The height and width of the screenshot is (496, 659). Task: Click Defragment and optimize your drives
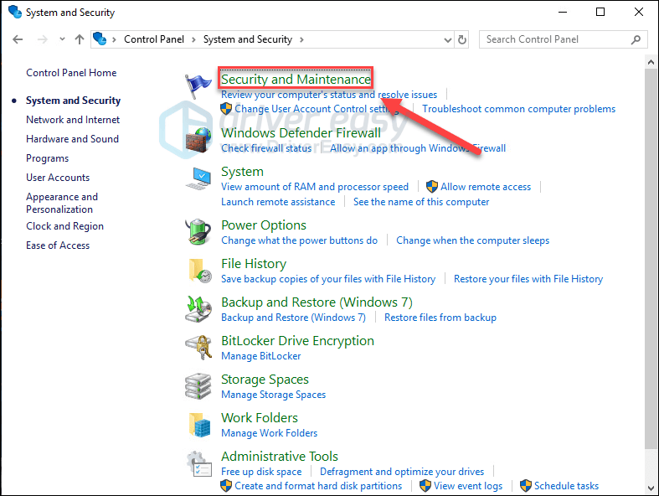pos(402,472)
